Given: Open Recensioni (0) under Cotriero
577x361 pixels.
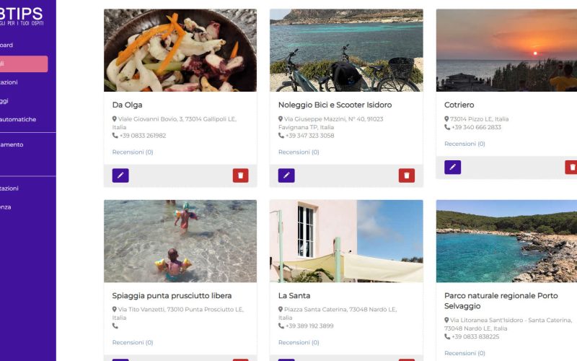Looking at the screenshot, I should (464, 144).
